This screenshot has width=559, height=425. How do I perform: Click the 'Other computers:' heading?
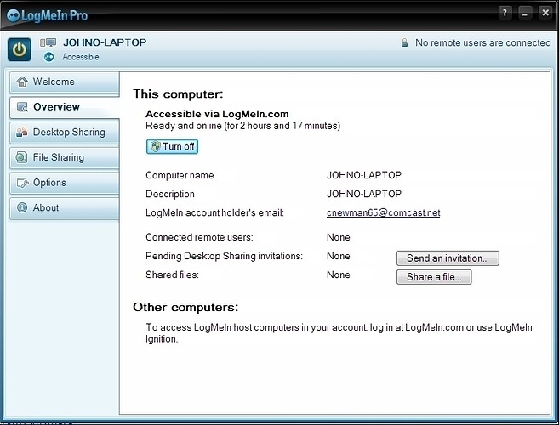point(185,307)
